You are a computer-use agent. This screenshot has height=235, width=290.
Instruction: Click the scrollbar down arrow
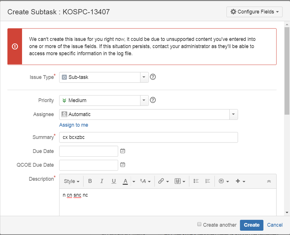click(287, 213)
